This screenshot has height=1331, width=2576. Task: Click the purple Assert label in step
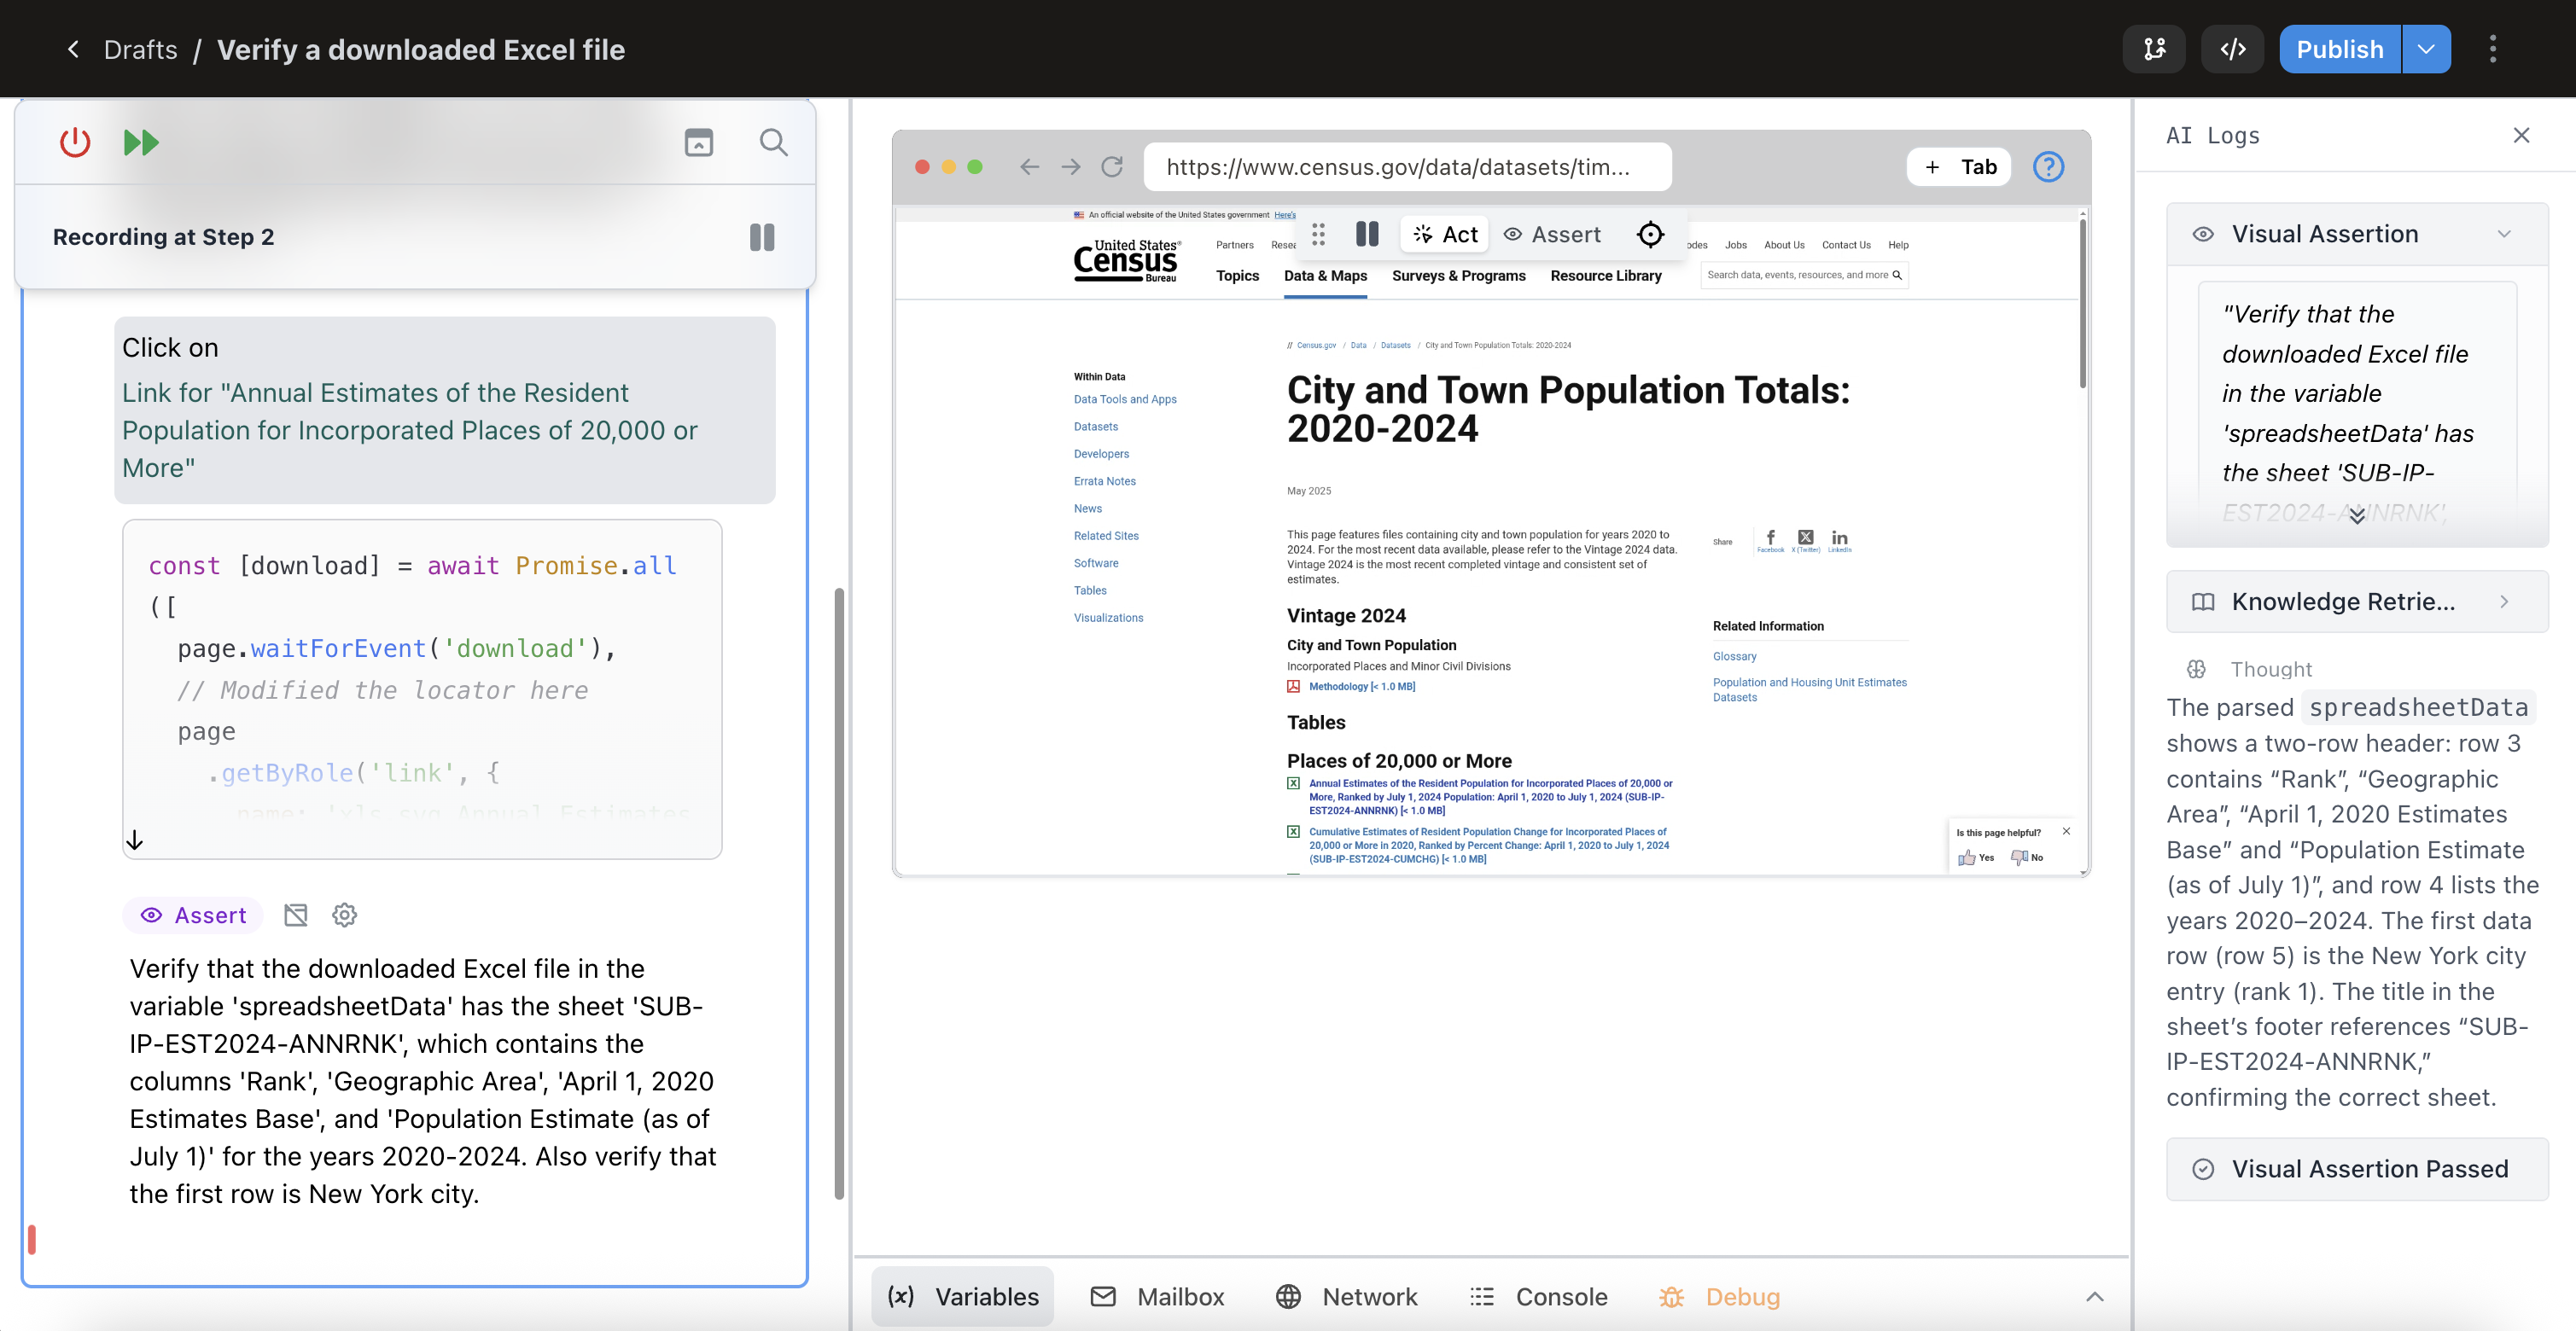193,915
